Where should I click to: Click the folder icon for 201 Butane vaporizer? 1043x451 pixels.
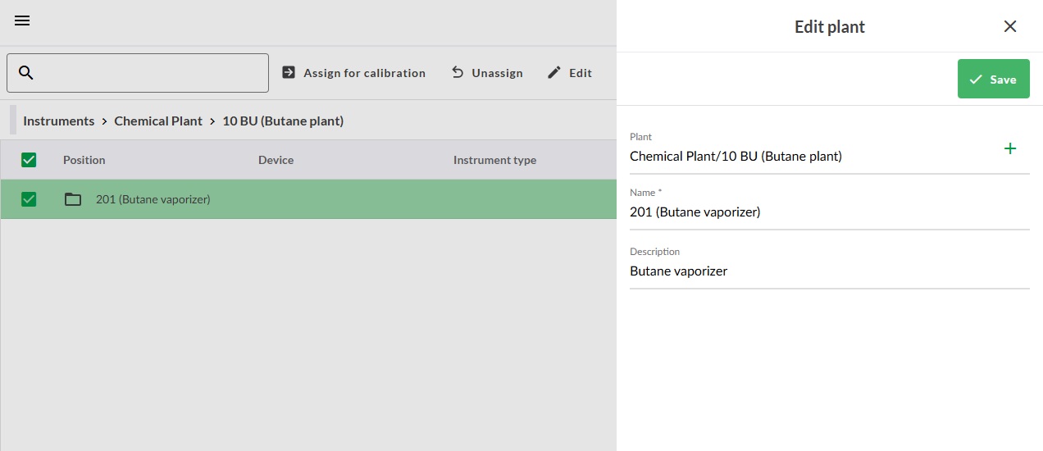click(73, 199)
